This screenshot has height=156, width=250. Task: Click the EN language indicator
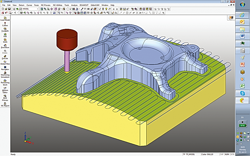(x=242, y=118)
